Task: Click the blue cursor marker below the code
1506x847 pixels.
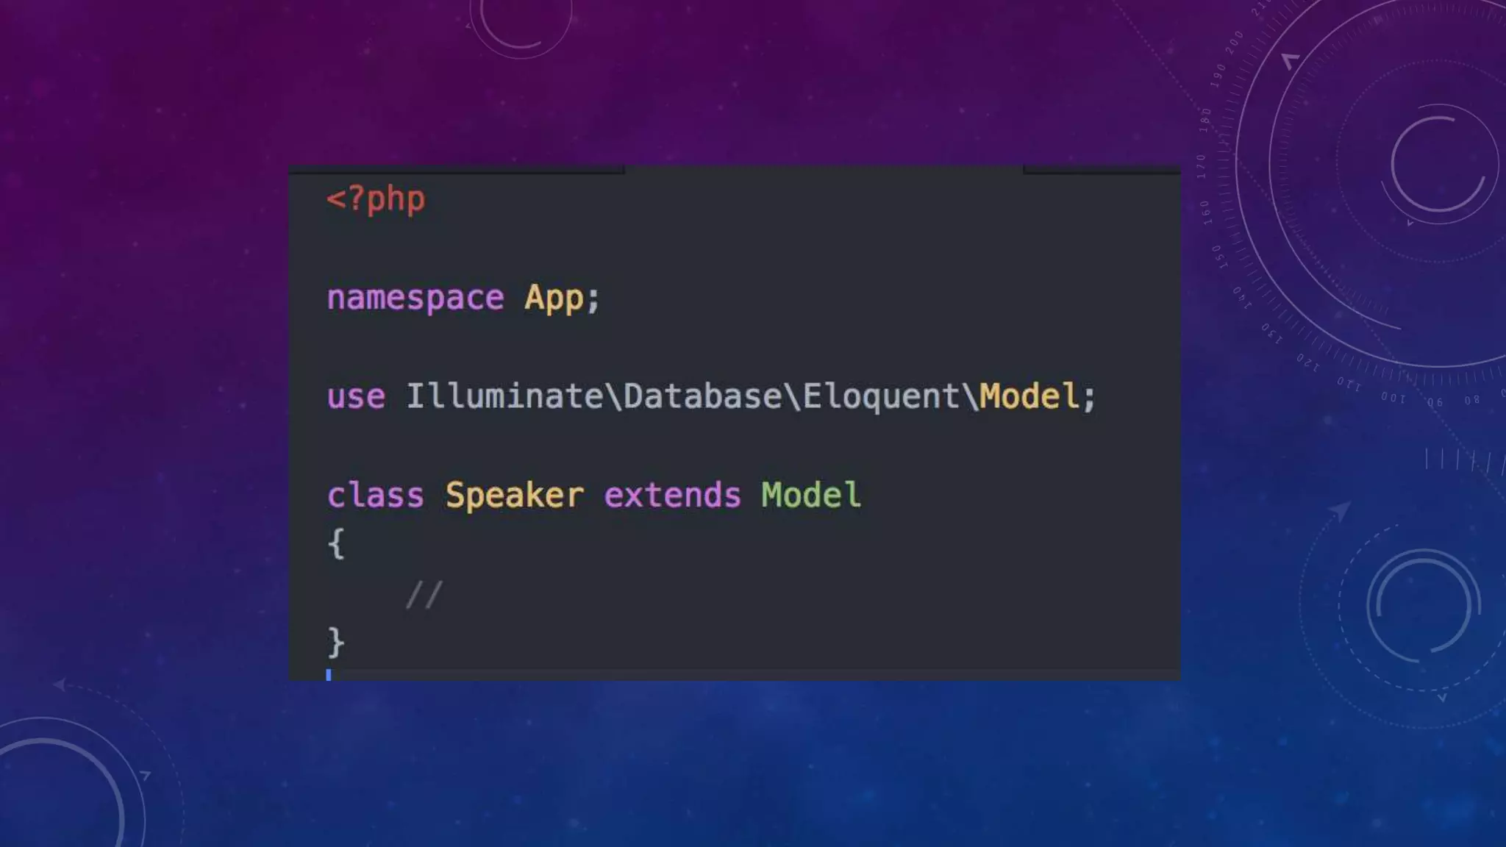Action: 329,674
